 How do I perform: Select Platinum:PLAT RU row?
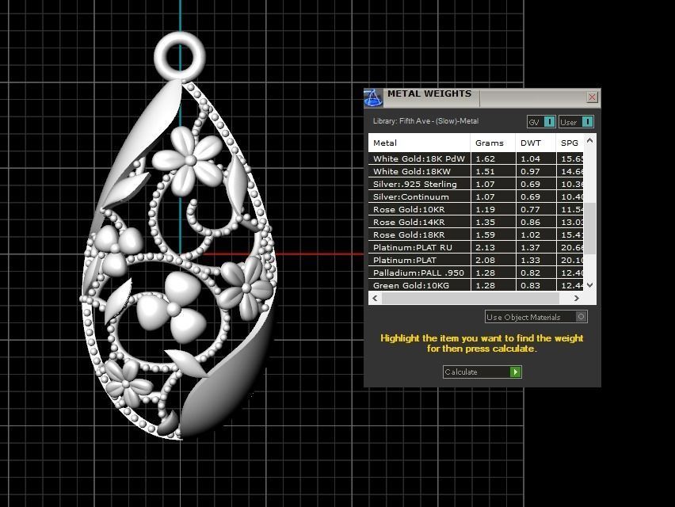475,247
